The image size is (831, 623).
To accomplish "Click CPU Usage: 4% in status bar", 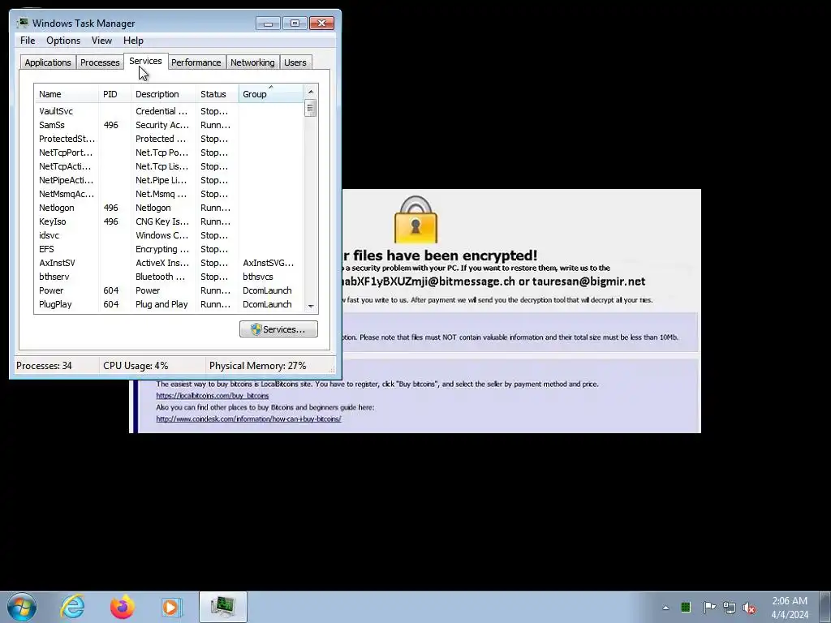I will 136,366.
